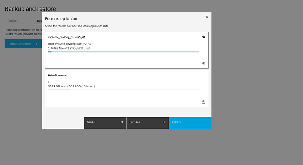Select the Default volume card
The height and width of the screenshot is (165, 303).
[x=126, y=88]
